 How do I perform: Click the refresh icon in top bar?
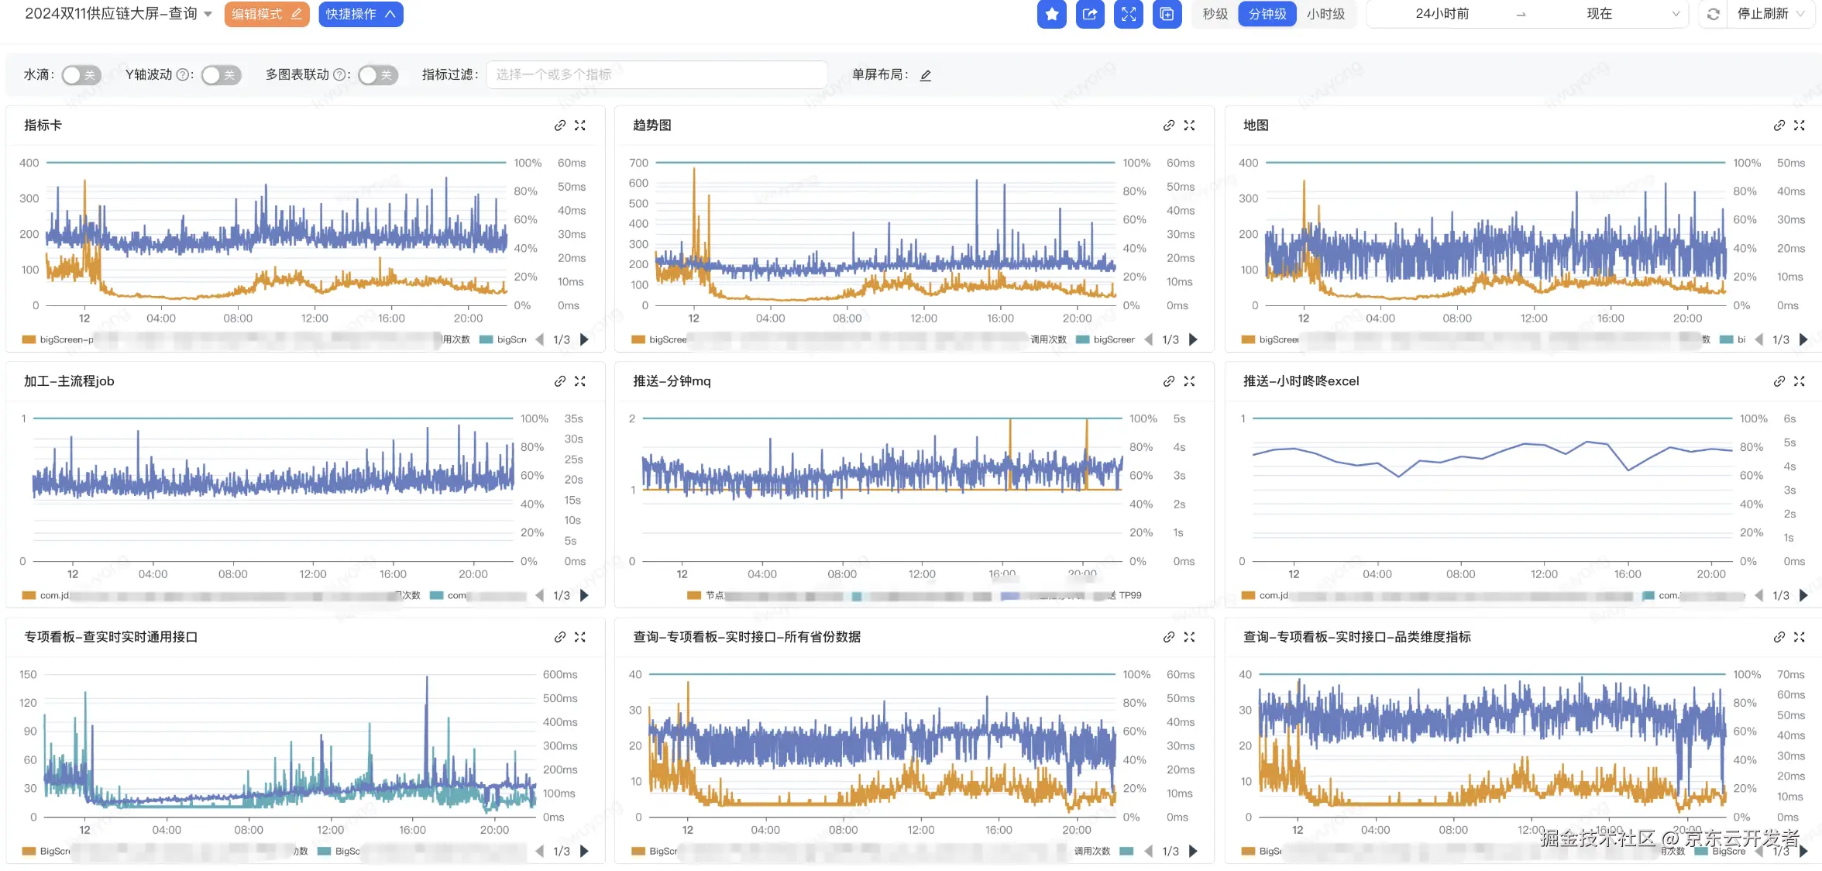pyautogui.click(x=1714, y=14)
